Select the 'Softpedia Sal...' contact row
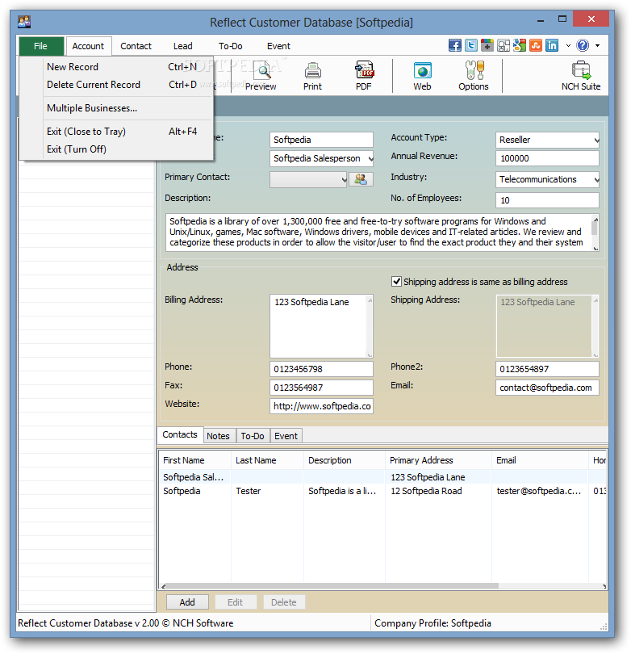 click(382, 477)
